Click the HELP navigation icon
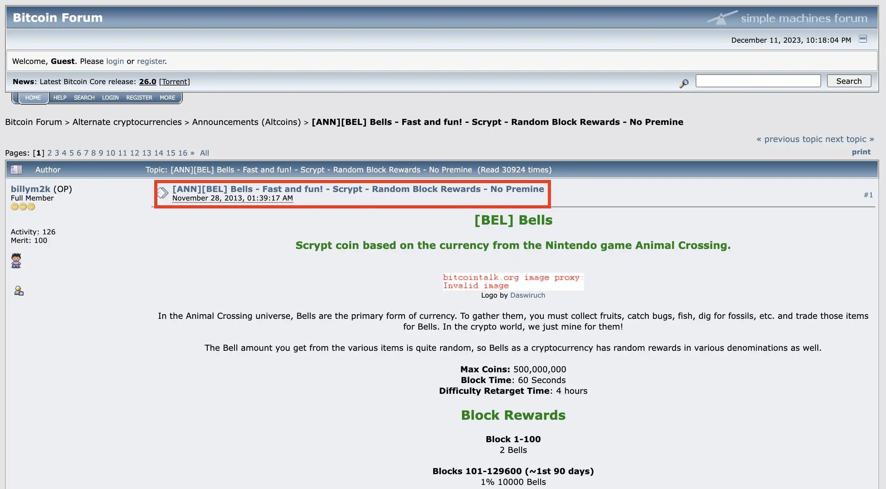 coord(59,97)
